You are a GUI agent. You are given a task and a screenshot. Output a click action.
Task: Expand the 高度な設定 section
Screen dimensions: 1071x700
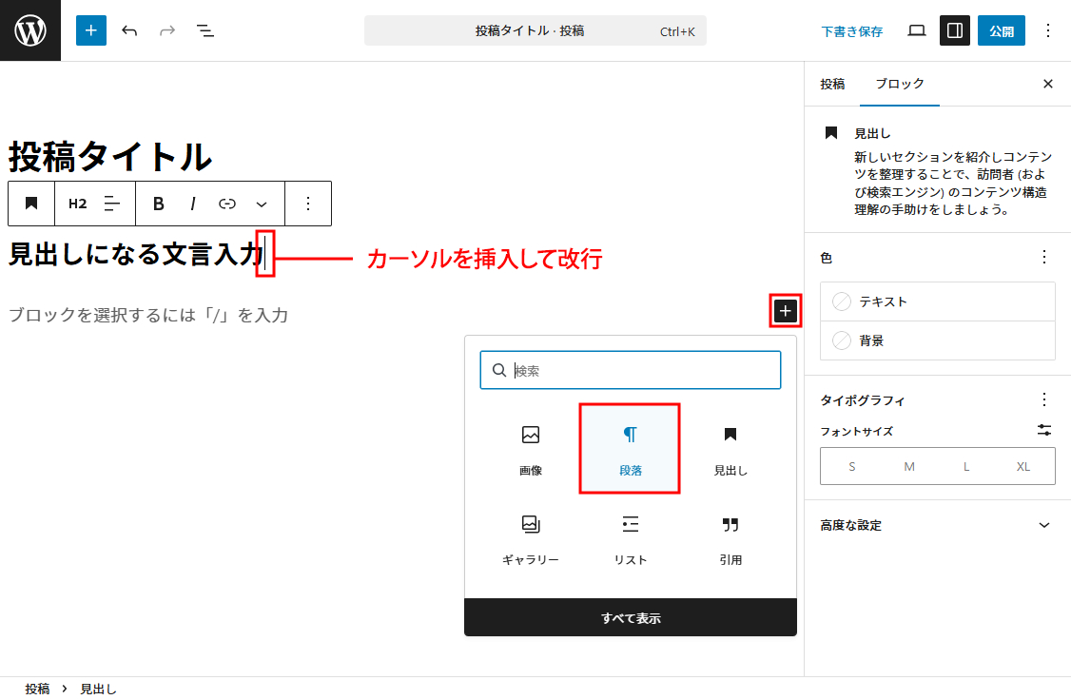[x=937, y=525]
